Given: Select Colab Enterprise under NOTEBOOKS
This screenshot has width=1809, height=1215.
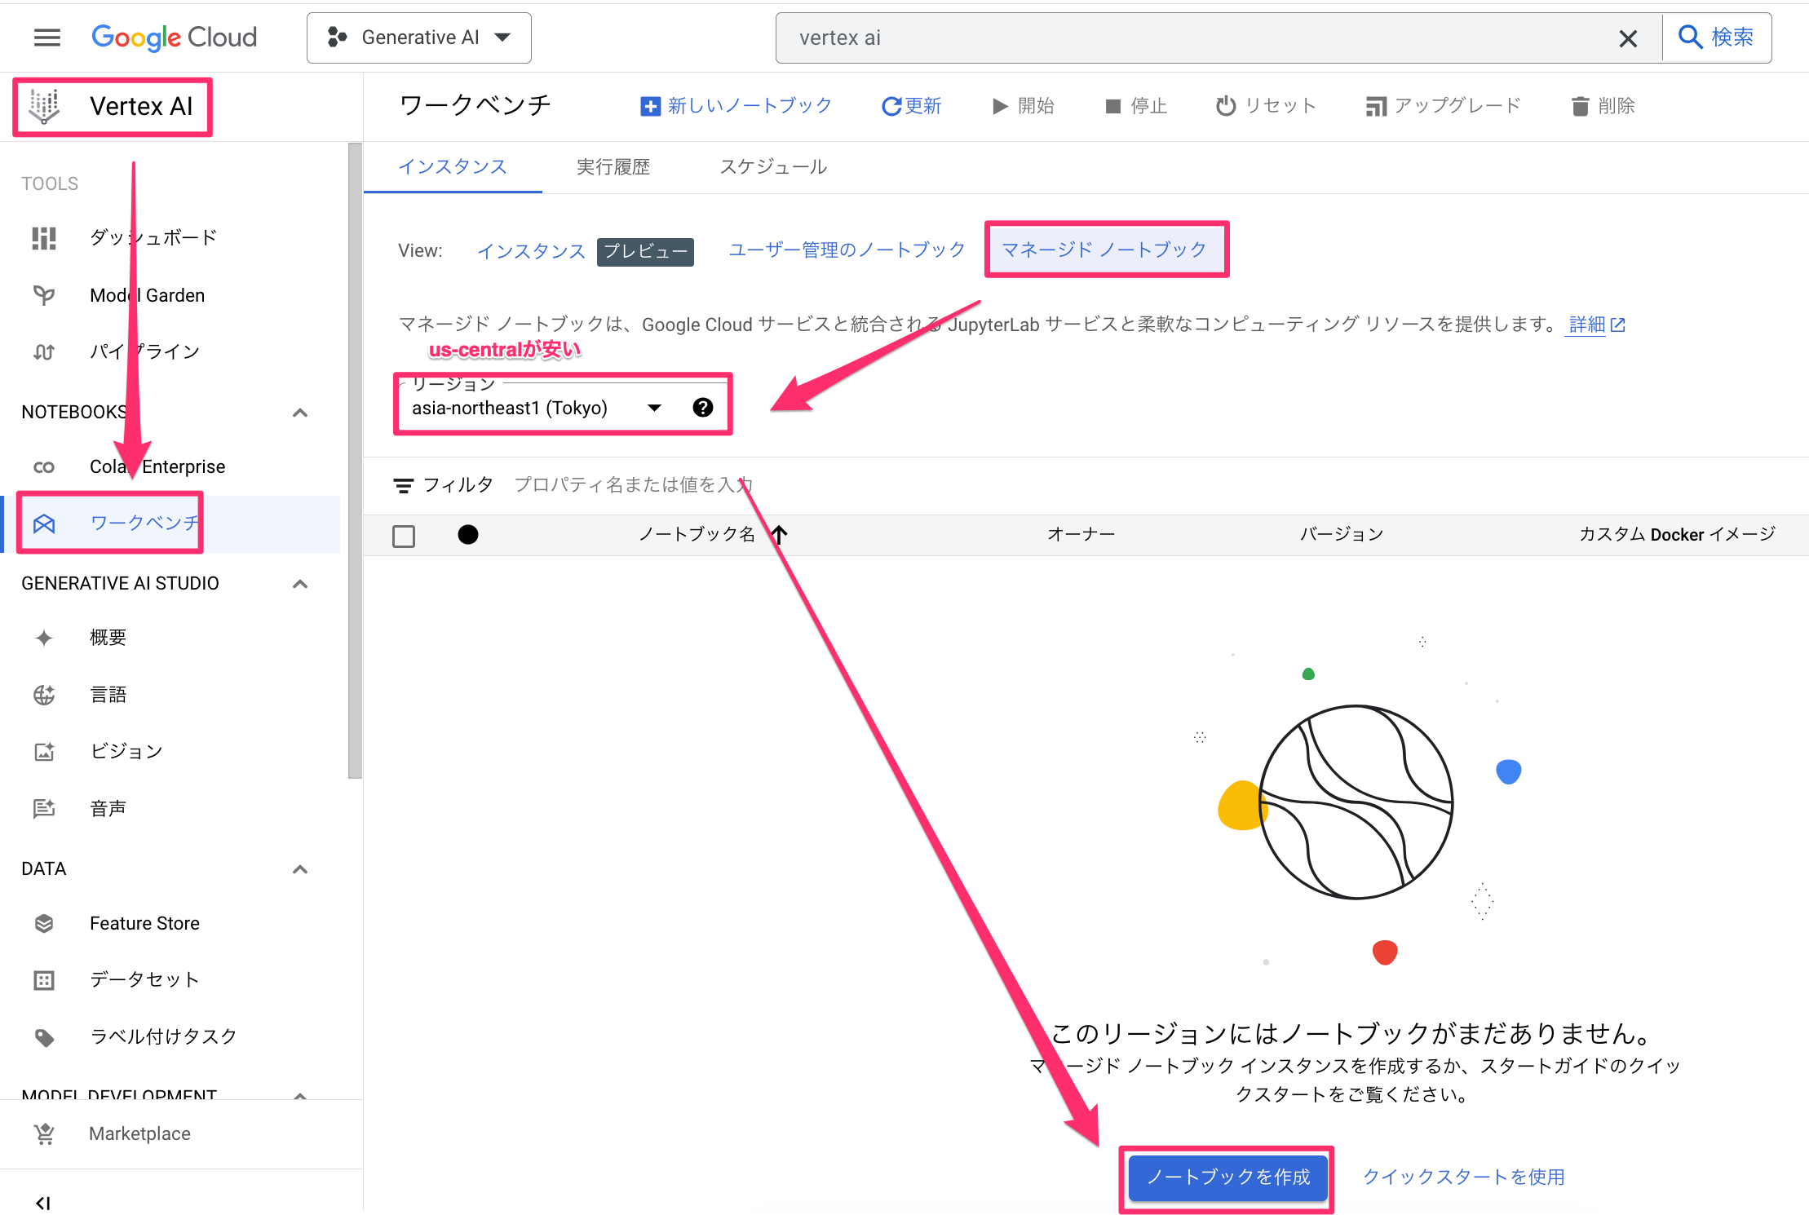Looking at the screenshot, I should [157, 466].
